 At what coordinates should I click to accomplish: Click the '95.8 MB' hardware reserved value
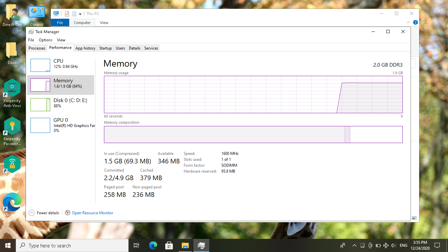point(228,171)
